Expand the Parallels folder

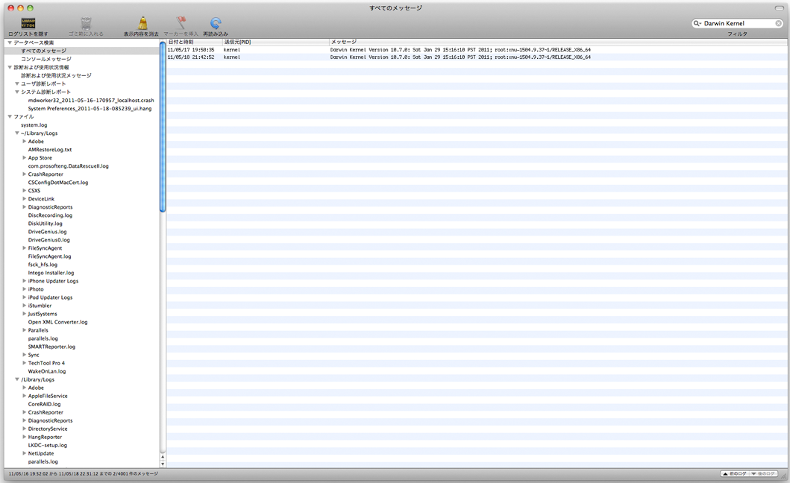click(x=24, y=330)
